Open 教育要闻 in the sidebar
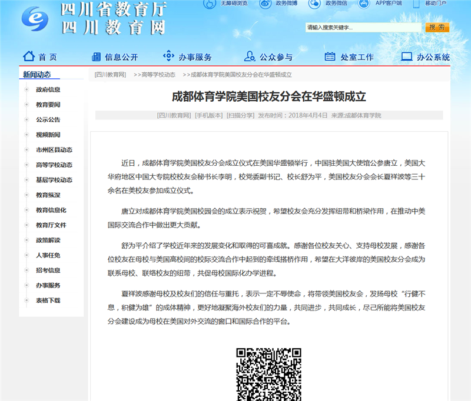This screenshot has height=401, width=471. (48, 105)
